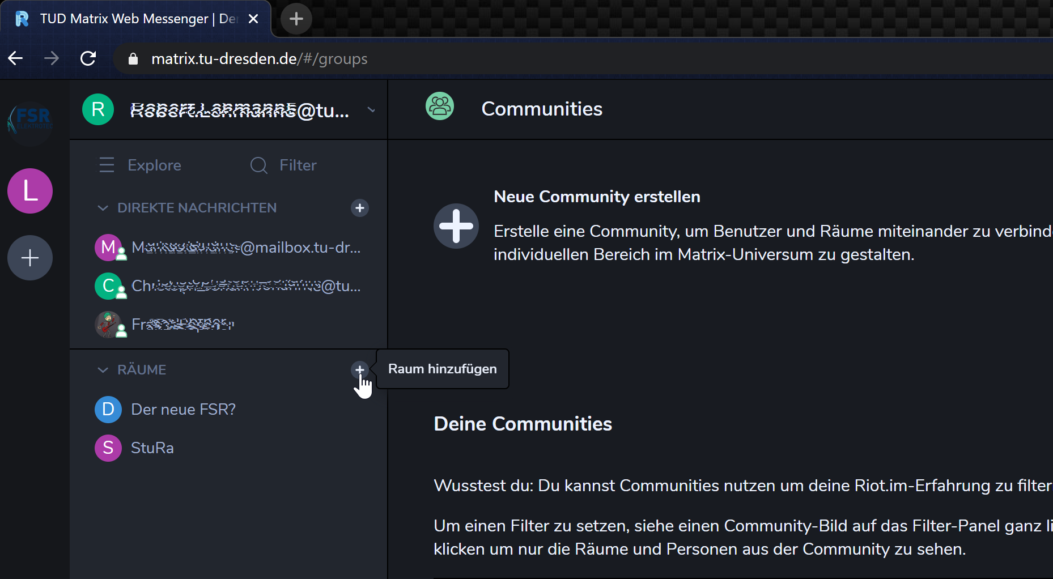Open the user menu dropdown arrow

(x=371, y=110)
